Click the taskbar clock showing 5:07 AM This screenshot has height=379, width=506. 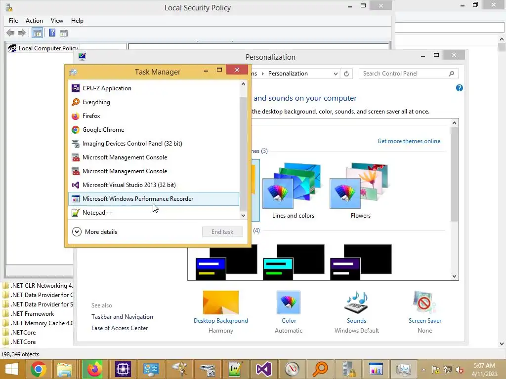(x=484, y=370)
